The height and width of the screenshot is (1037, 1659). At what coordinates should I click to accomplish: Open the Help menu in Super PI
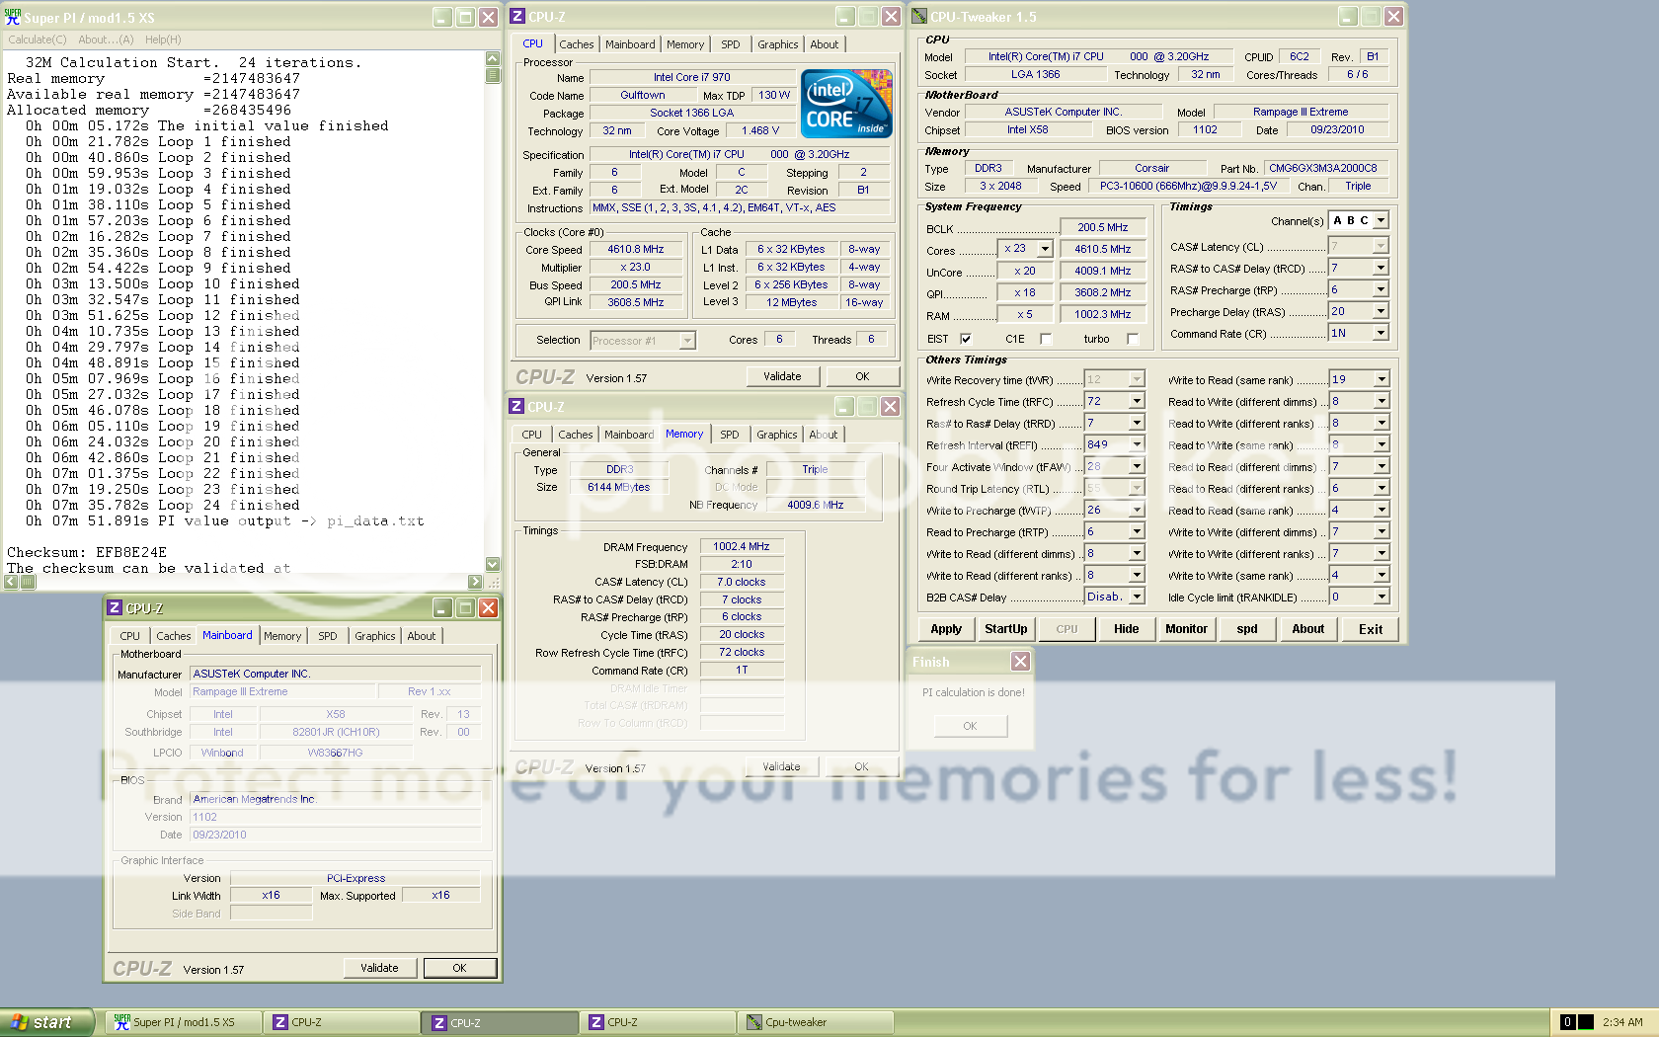point(163,40)
